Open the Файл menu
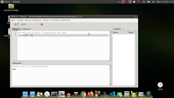The width and height of the screenshot is (174, 98). [x=13, y=20]
